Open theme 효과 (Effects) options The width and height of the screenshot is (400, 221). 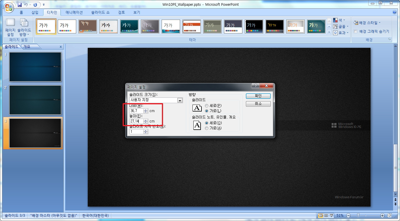coord(341,33)
